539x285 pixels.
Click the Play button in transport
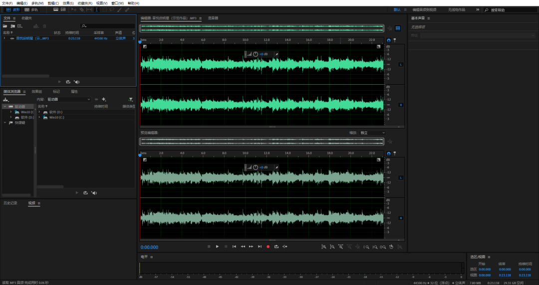coord(217,247)
